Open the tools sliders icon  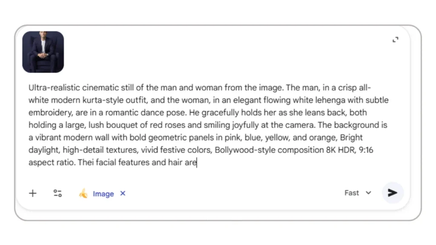pyautogui.click(x=57, y=194)
